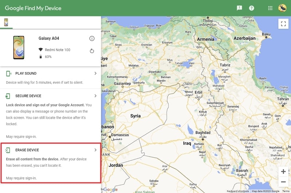Image resolution: width=291 pixels, height=193 pixels.
Task: Expand the Play Sound option chevron
Action: (95, 73)
